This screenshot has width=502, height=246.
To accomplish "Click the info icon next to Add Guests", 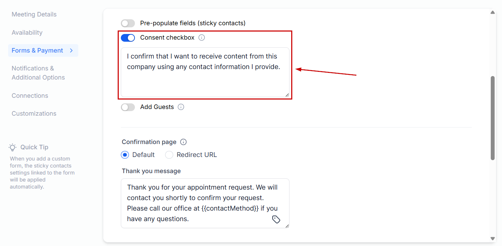I will (x=181, y=107).
